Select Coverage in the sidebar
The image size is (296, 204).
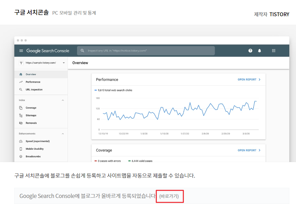pos(41,108)
